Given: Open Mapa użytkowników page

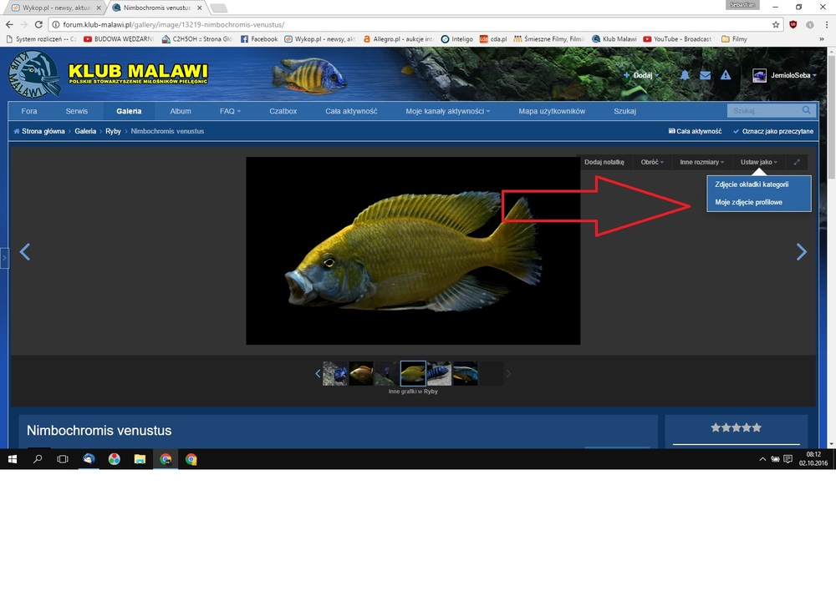Looking at the screenshot, I should [x=552, y=111].
